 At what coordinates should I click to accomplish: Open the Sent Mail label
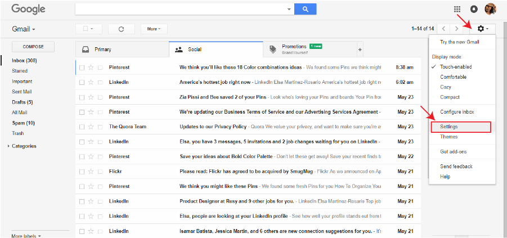[21, 92]
